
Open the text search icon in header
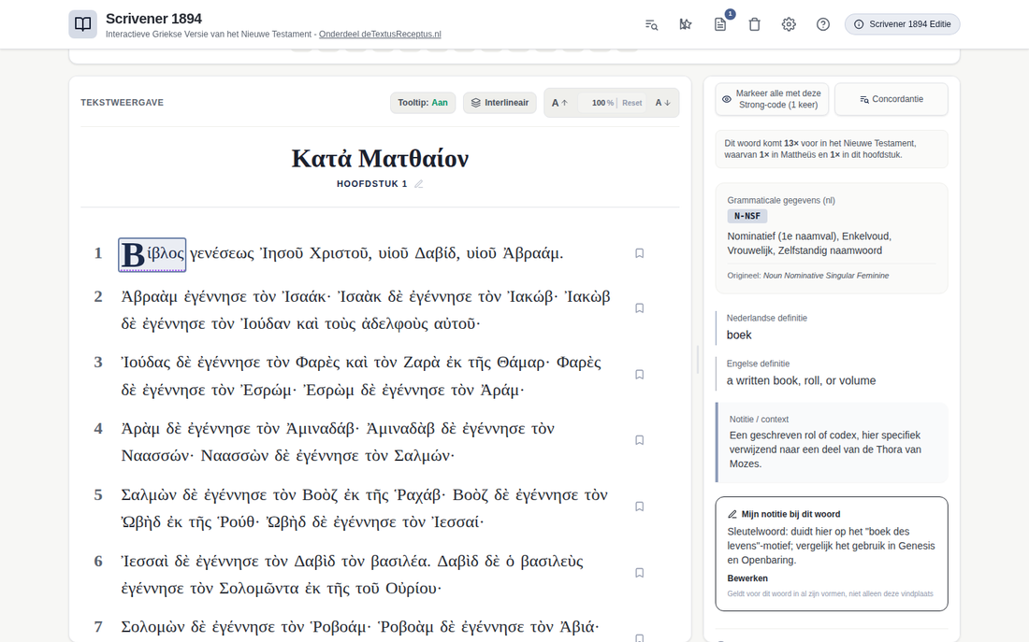click(651, 24)
